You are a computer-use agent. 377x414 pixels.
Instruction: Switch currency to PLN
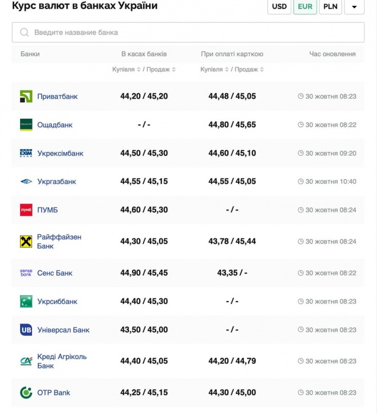(x=330, y=7)
